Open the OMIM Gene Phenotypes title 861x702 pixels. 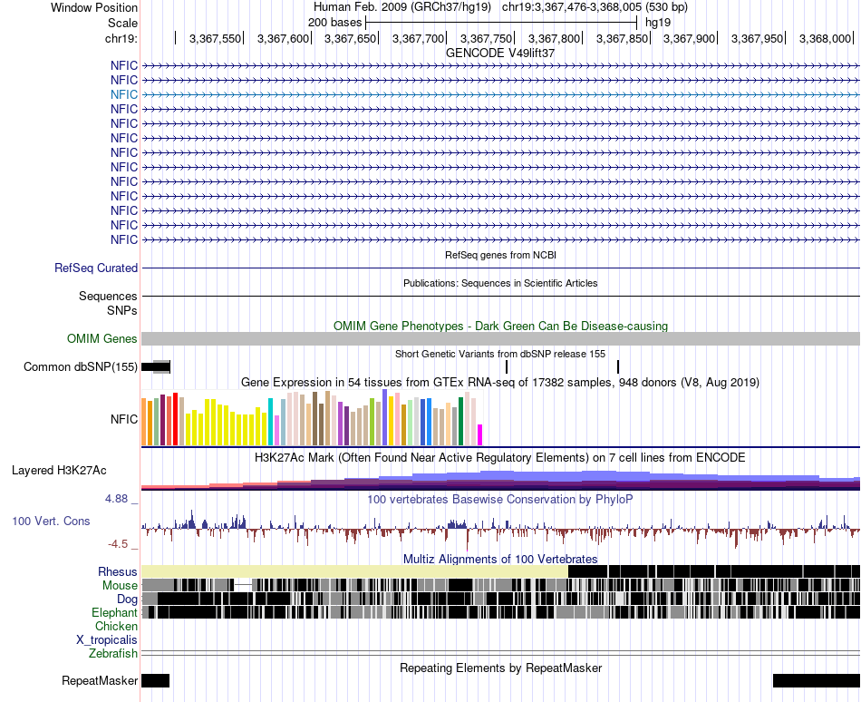500,326
